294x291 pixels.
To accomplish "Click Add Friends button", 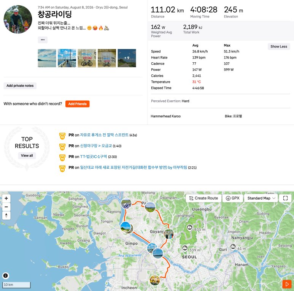I will 78,104.
